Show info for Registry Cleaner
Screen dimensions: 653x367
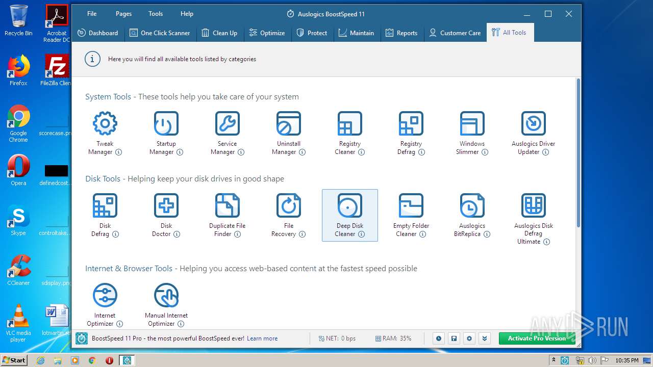click(361, 152)
